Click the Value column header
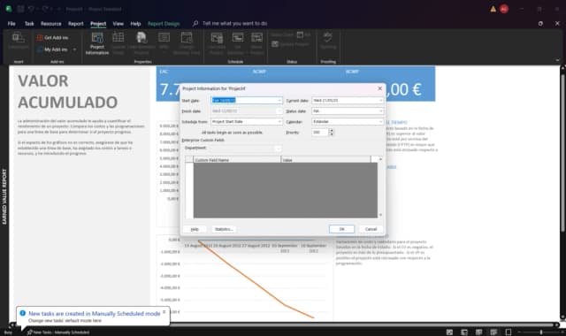This screenshot has width=566, height=336. pyautogui.click(x=326, y=159)
